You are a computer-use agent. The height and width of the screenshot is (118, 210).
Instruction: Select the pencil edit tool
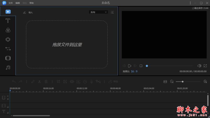(33, 81)
